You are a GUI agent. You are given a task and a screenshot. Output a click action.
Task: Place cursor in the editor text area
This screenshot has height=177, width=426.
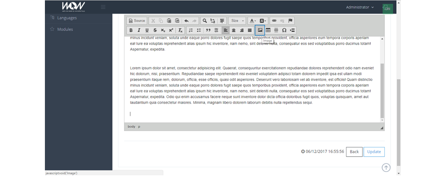click(252, 79)
